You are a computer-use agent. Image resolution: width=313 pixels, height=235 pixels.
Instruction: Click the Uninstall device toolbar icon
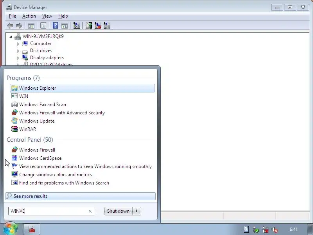(x=97, y=25)
